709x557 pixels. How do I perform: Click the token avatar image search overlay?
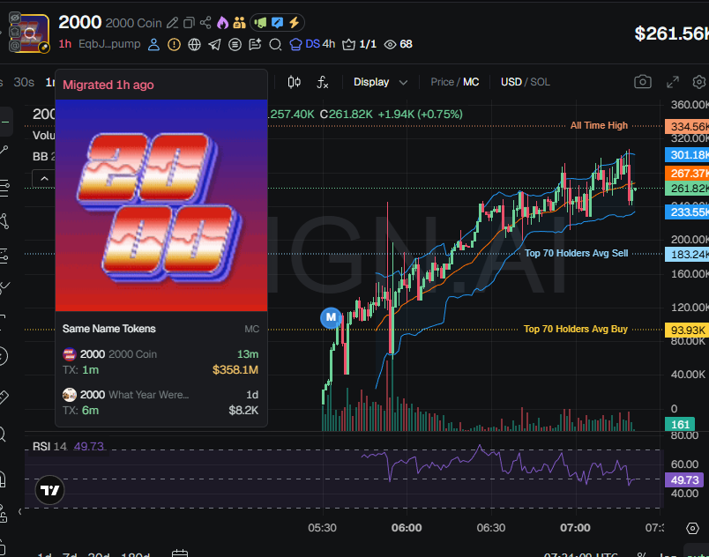pos(30,33)
